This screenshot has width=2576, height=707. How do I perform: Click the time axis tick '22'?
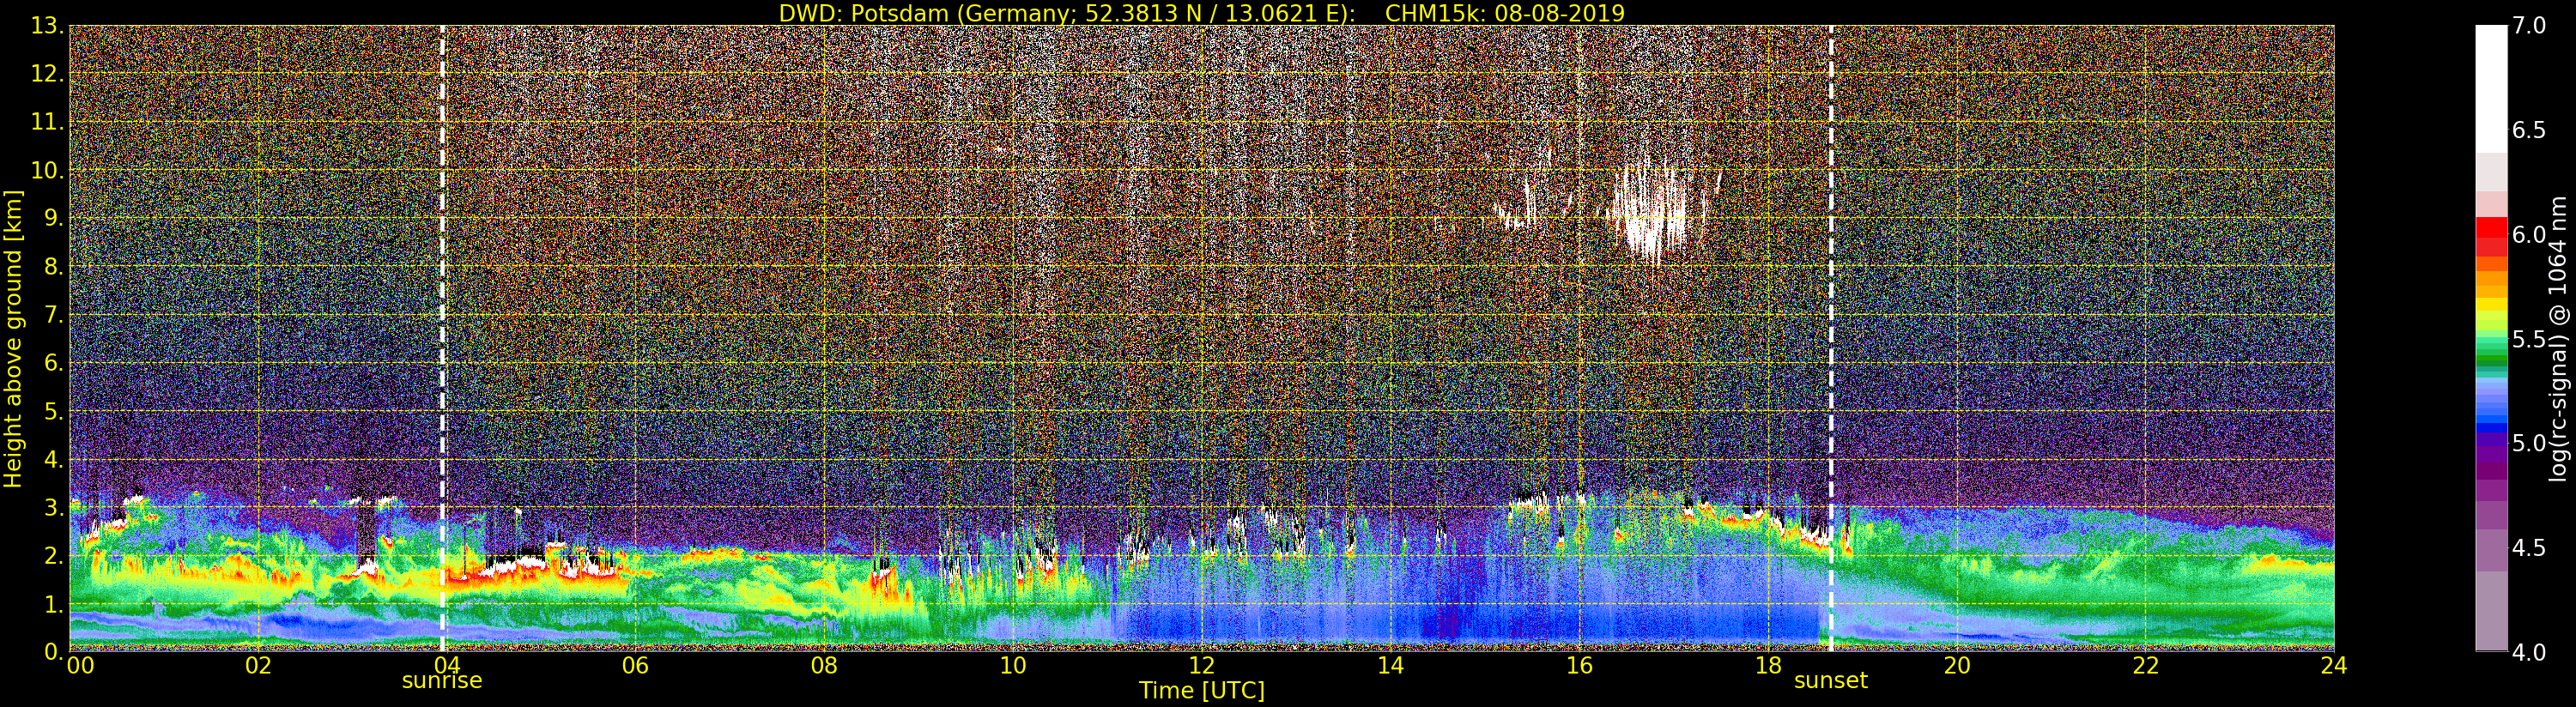click(x=2146, y=666)
